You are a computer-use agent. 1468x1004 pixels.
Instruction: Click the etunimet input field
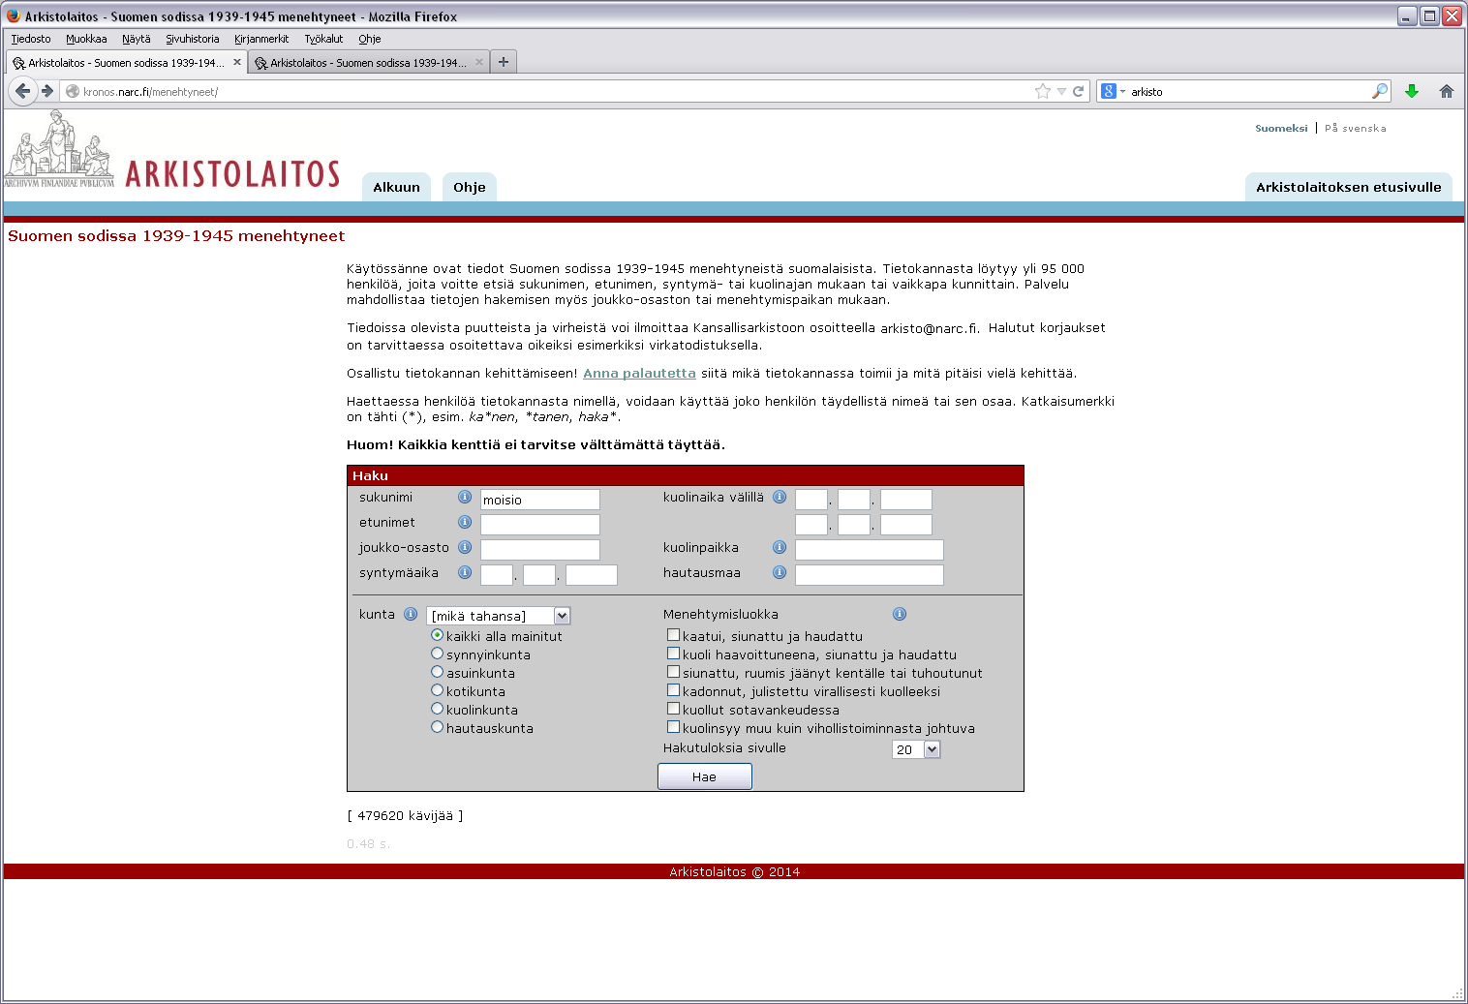pyautogui.click(x=540, y=525)
